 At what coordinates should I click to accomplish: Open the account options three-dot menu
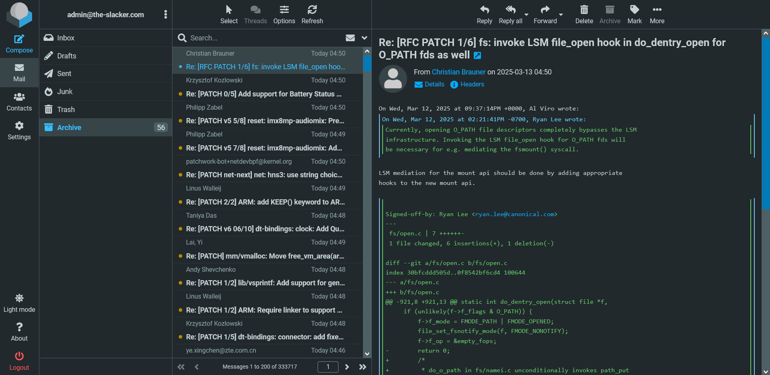tap(166, 14)
